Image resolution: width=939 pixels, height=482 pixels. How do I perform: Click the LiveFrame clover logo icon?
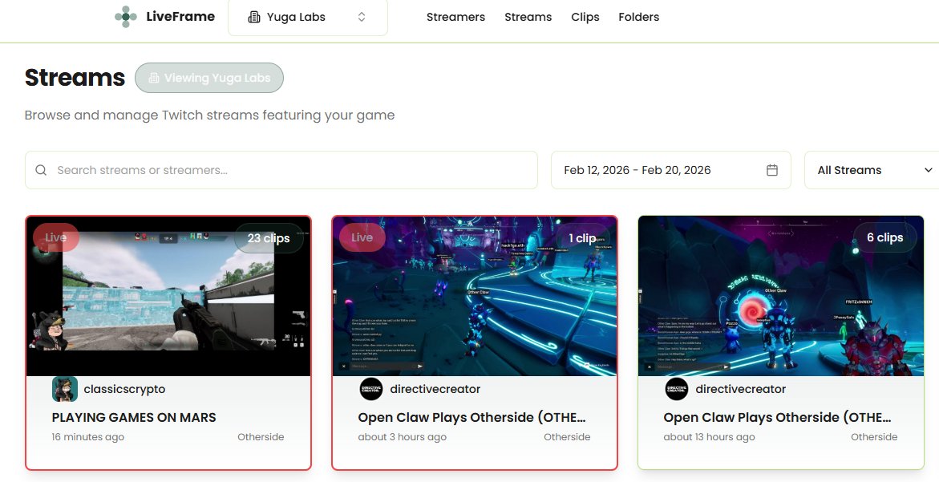coord(126,17)
